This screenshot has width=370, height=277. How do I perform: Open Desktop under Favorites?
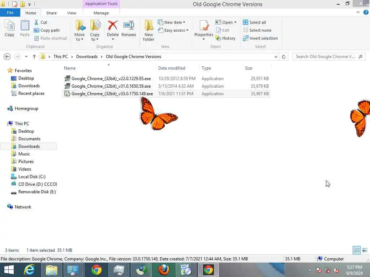pyautogui.click(x=23, y=78)
